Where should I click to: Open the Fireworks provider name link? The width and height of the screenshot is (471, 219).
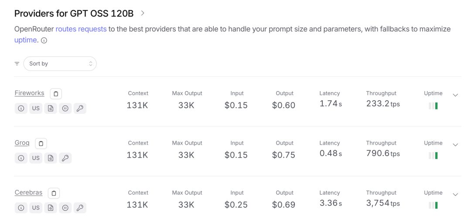click(30, 93)
